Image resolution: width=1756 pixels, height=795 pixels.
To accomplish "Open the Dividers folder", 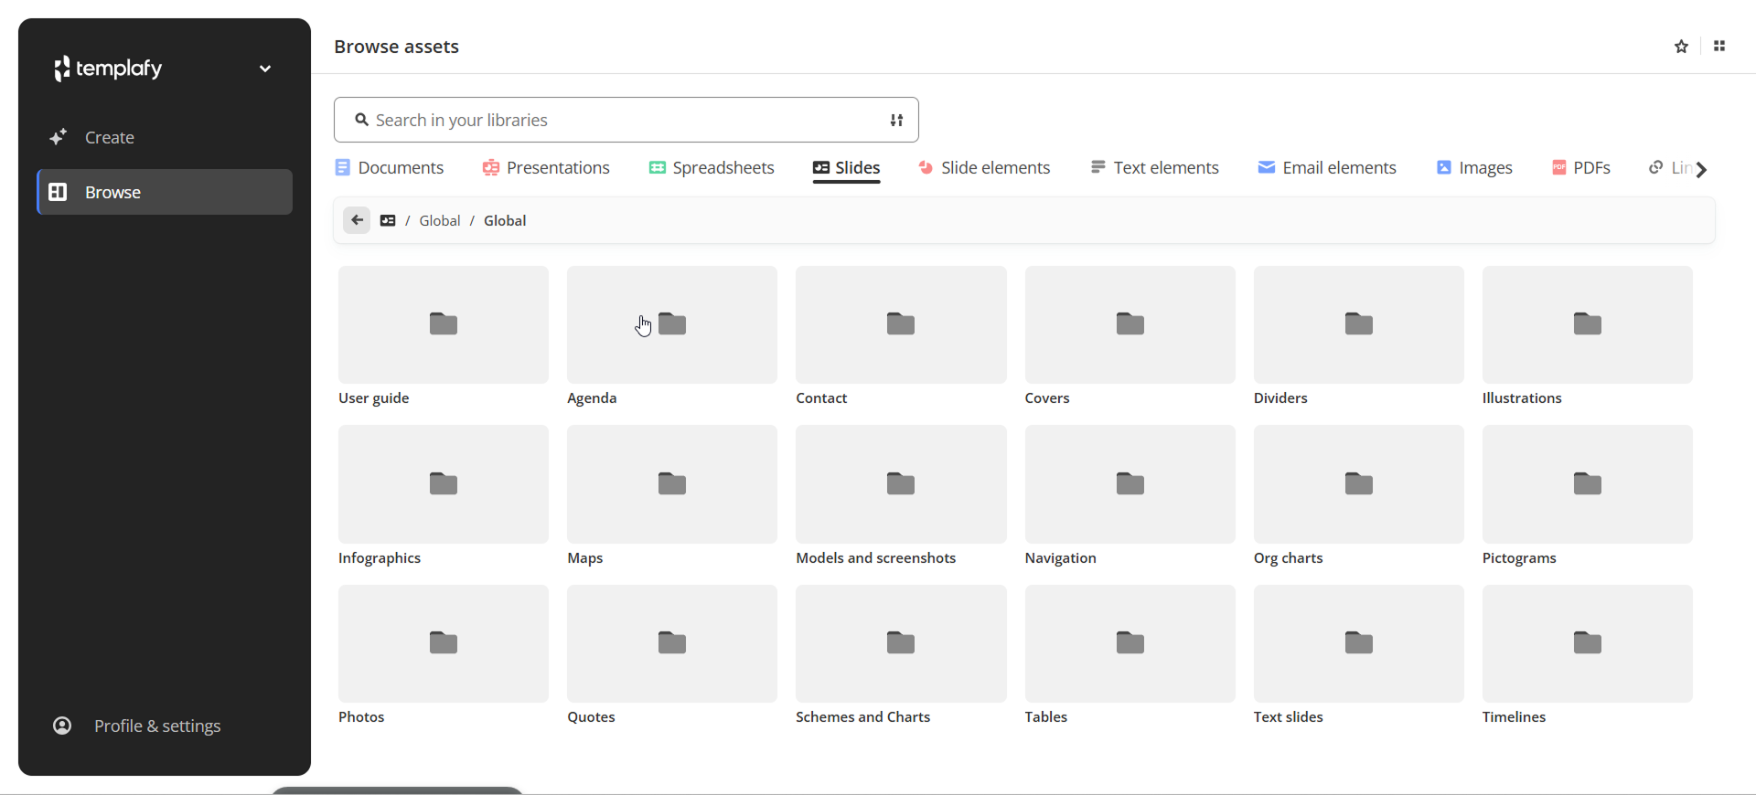I will click(1359, 336).
